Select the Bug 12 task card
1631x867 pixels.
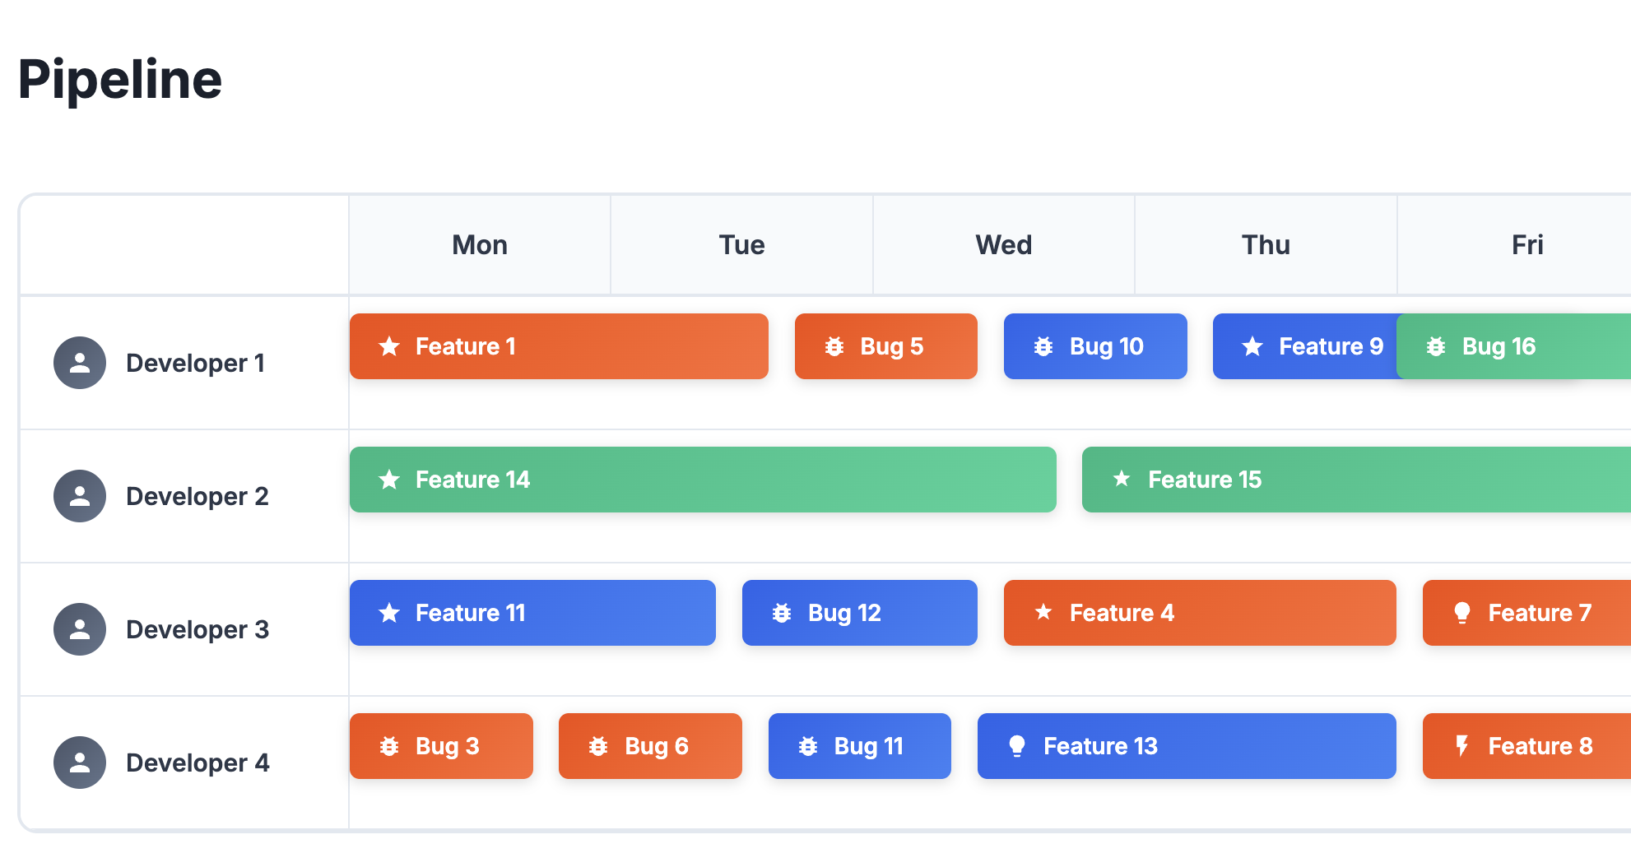pyautogui.click(x=859, y=613)
